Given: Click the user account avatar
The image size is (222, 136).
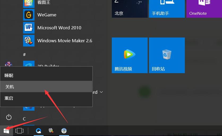Looking at the screenshot, I should [x=8, y=64].
